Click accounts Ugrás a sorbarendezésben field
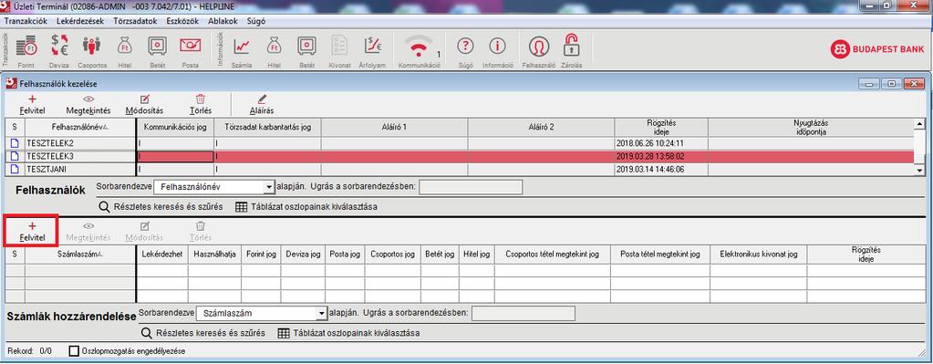The image size is (933, 364). (524, 313)
